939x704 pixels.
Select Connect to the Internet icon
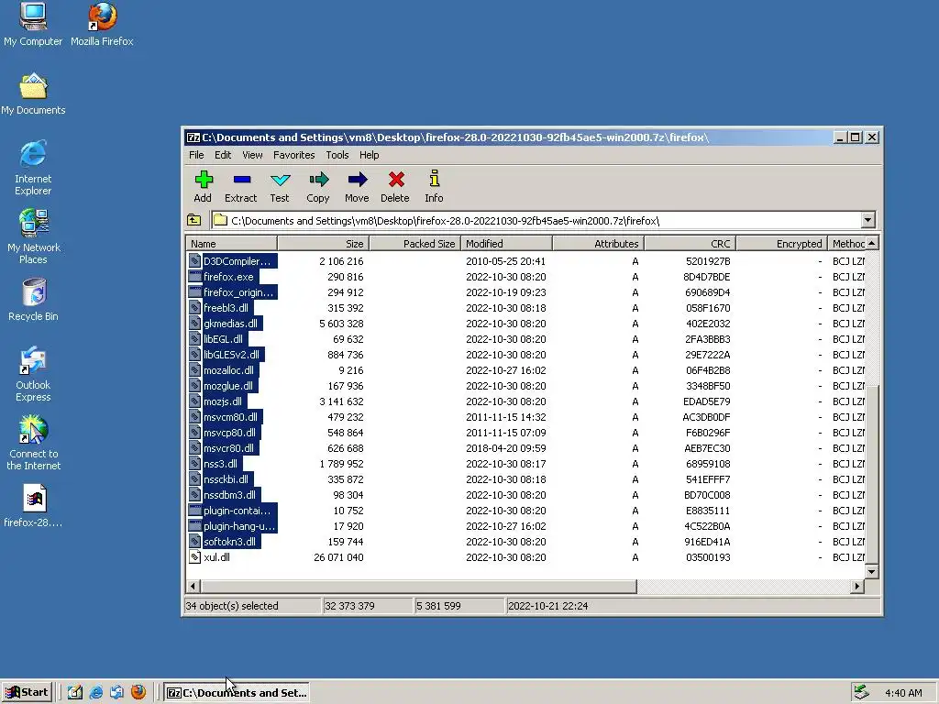click(x=34, y=443)
